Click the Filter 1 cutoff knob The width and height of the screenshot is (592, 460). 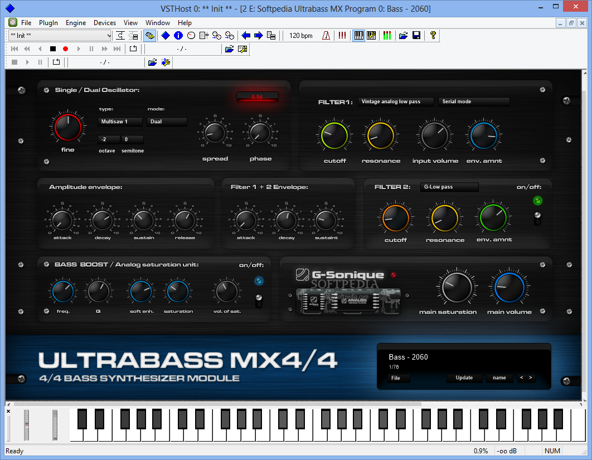(334, 136)
